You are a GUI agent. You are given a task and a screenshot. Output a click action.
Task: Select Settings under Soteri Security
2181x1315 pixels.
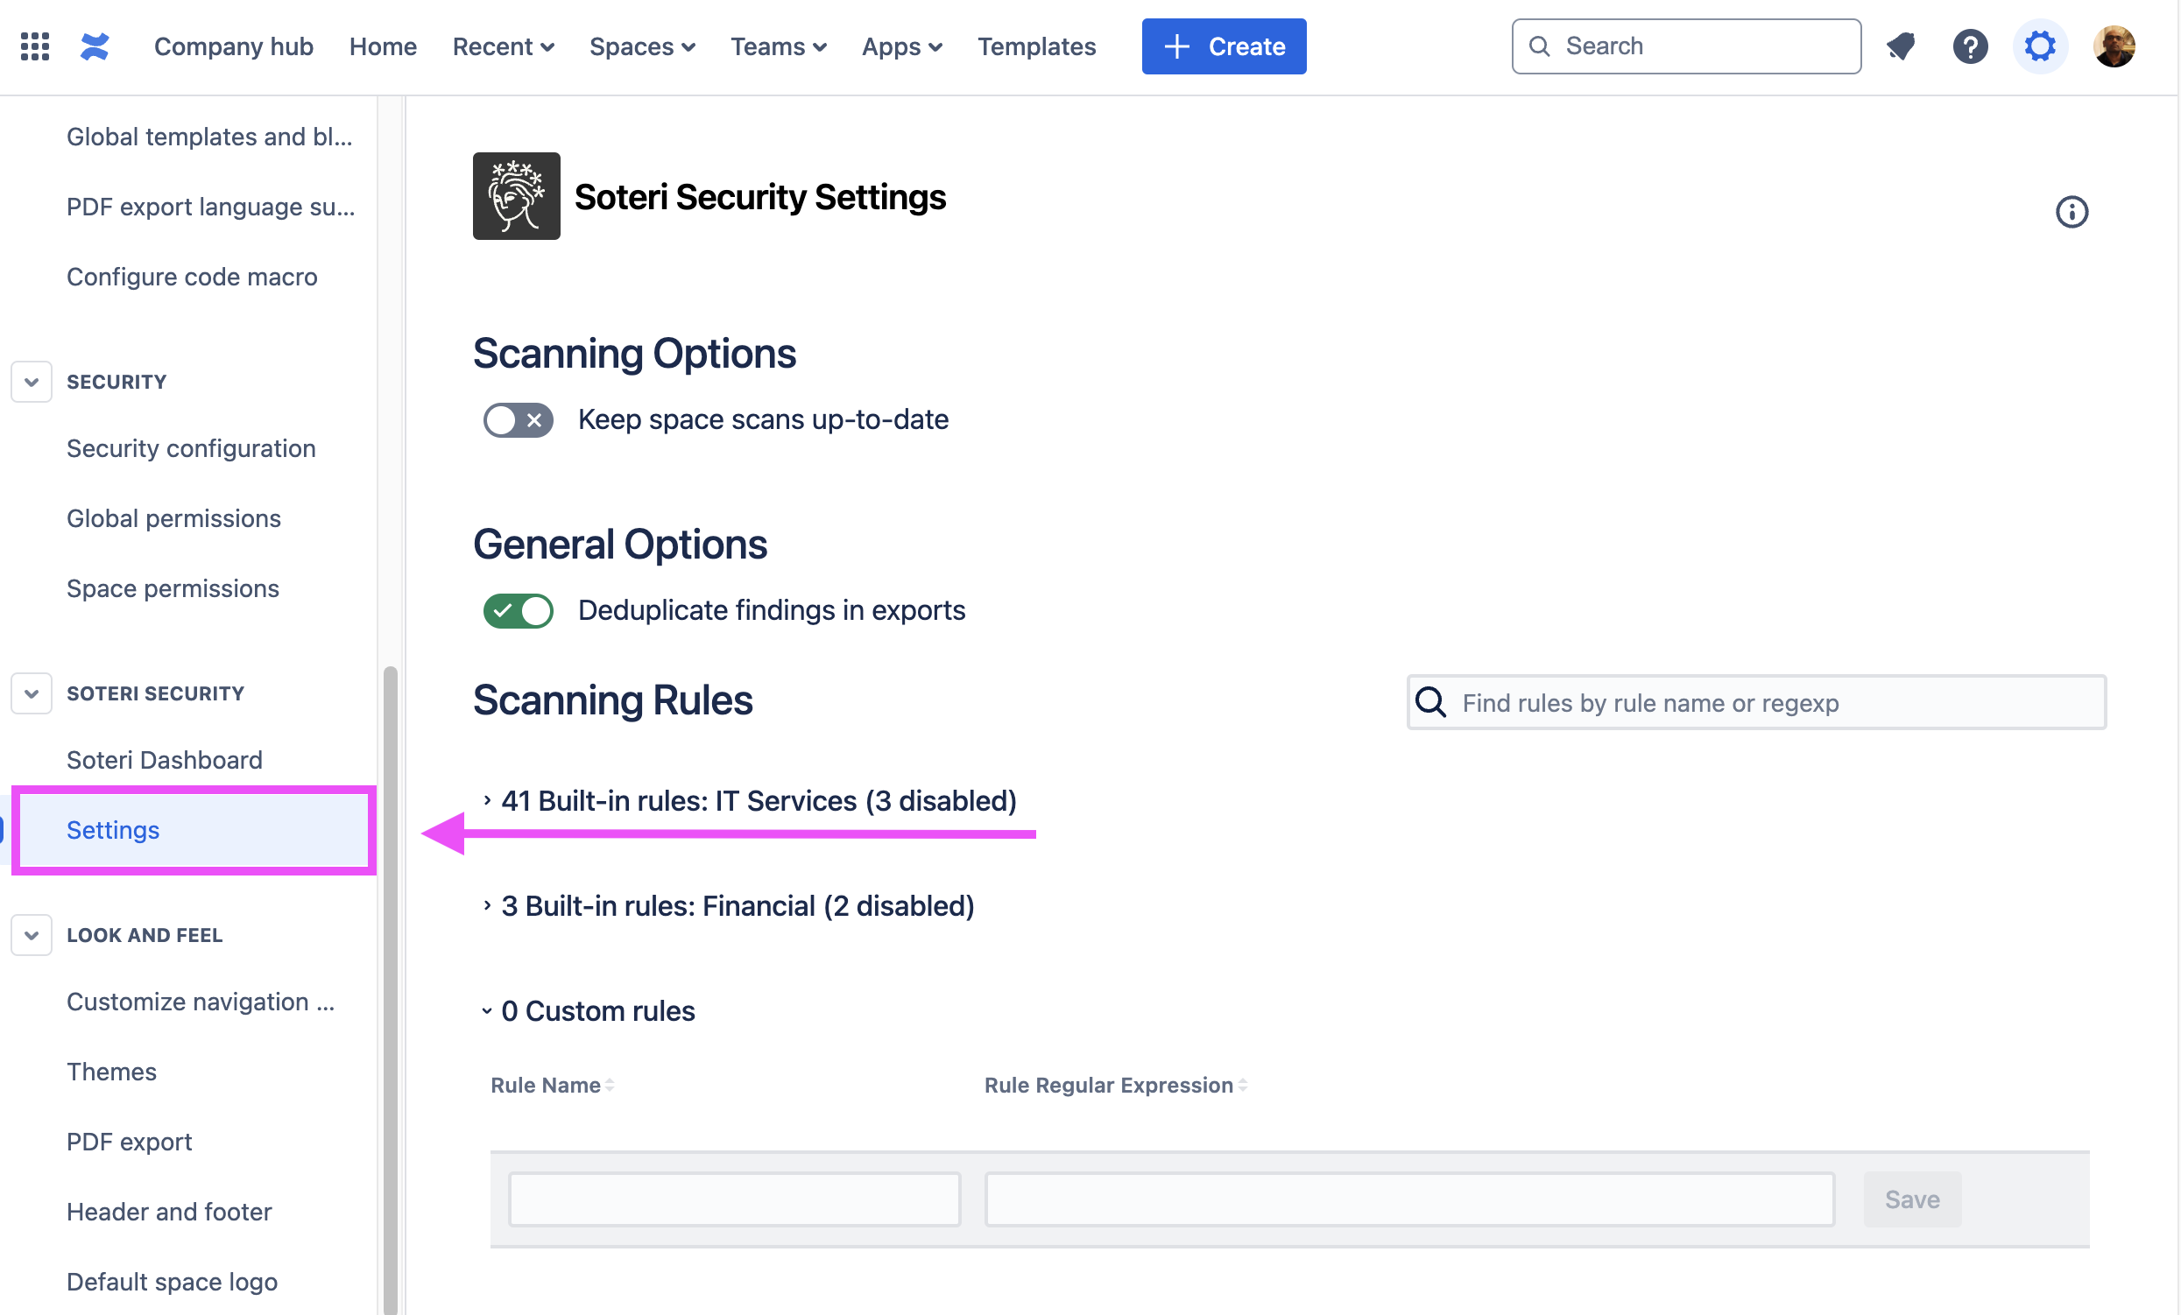(194, 830)
